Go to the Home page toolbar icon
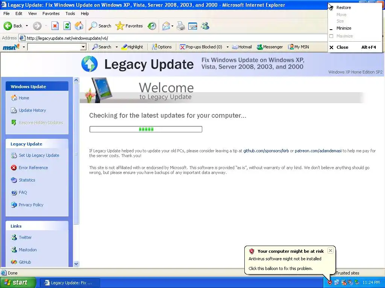This screenshot has height=288, width=385. point(79,26)
